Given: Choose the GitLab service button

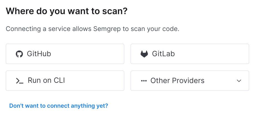Looking at the screenshot, I should (x=190, y=54).
